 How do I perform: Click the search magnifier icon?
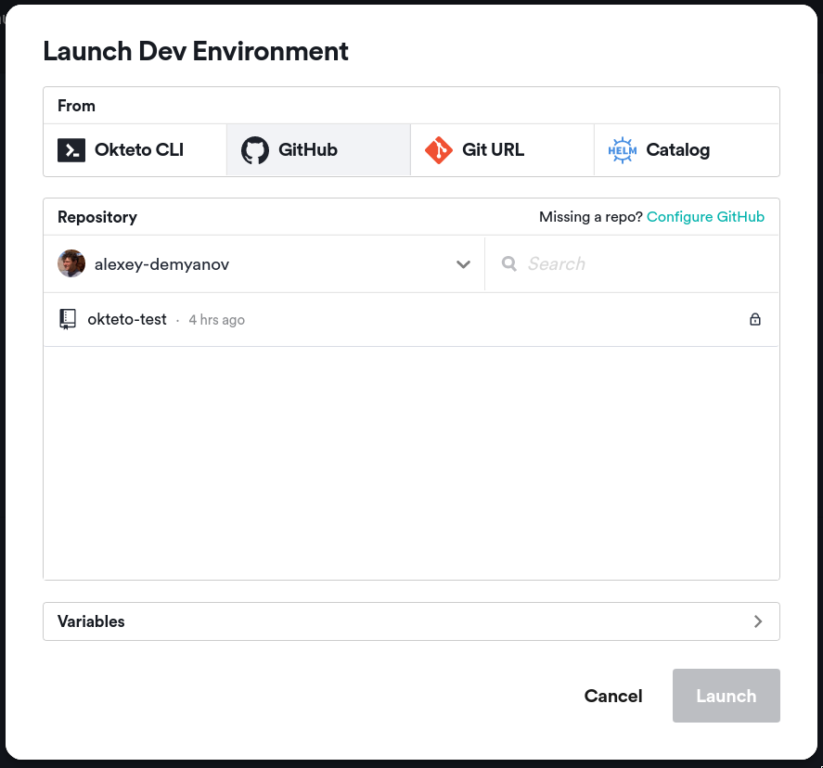508,263
